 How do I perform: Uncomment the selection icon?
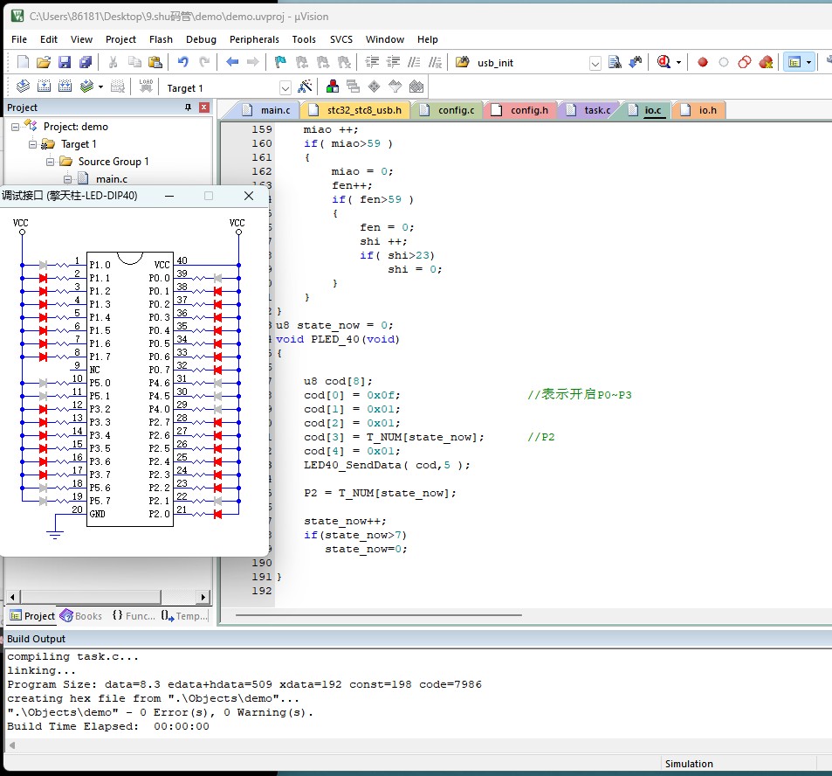tap(435, 62)
